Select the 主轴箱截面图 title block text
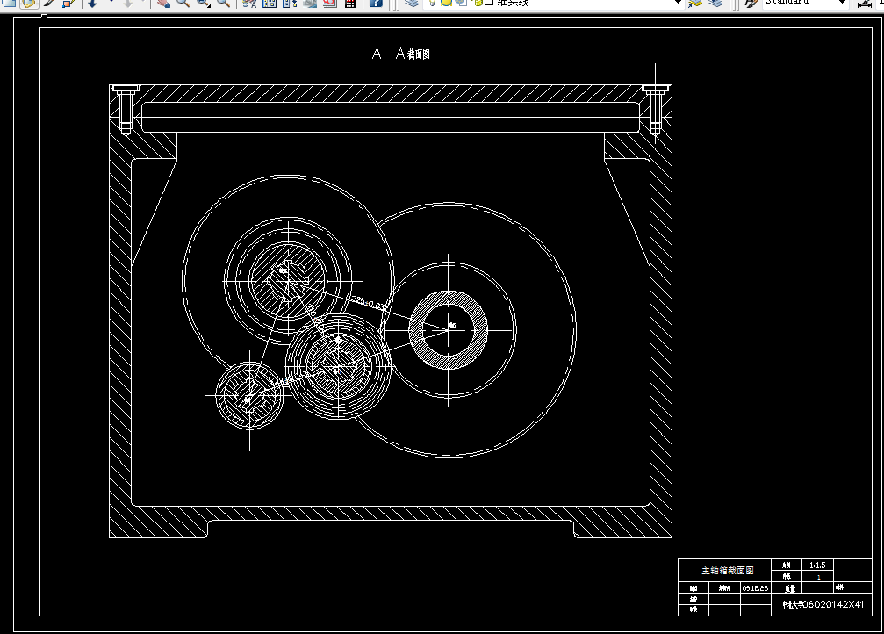Image resolution: width=884 pixels, height=634 pixels. pos(727,570)
